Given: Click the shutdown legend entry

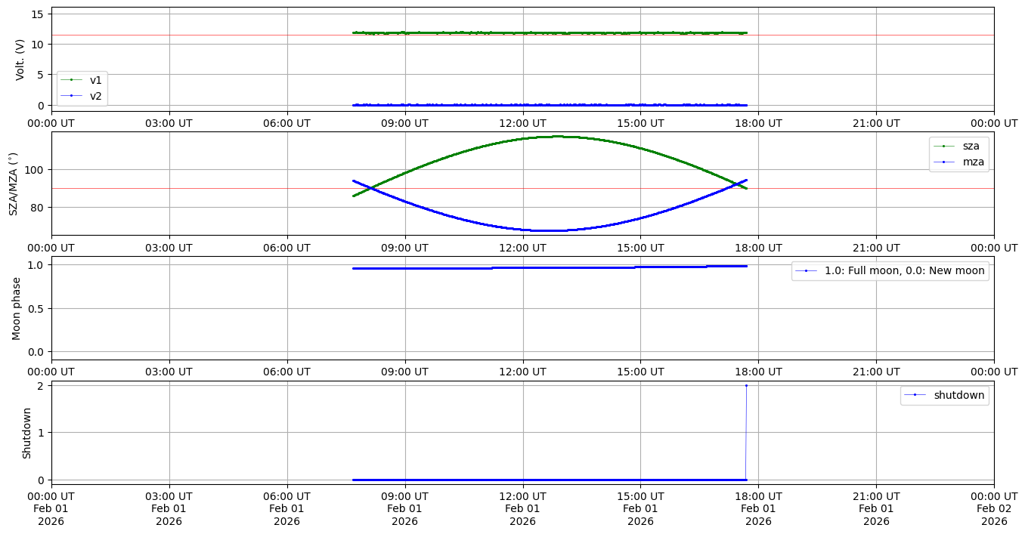Looking at the screenshot, I should pyautogui.click(x=958, y=394).
